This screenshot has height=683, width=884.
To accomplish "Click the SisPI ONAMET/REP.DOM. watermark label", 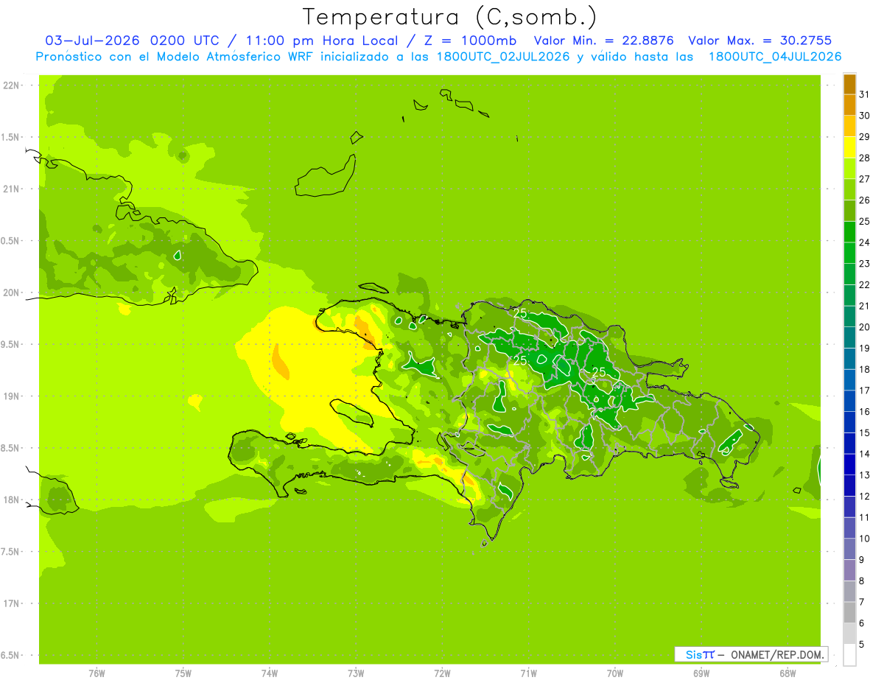I will 751,654.
